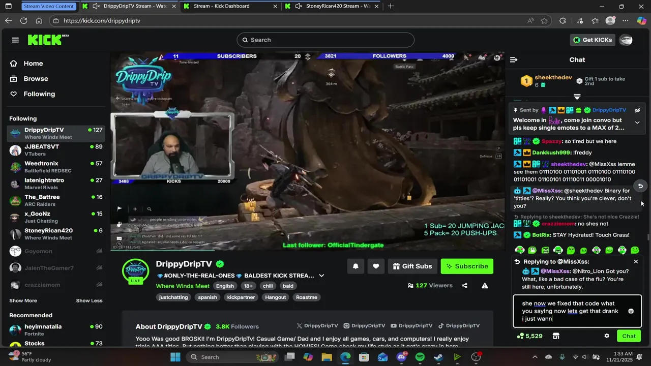
Task: Click the first green emote in row
Action: pyautogui.click(x=519, y=250)
